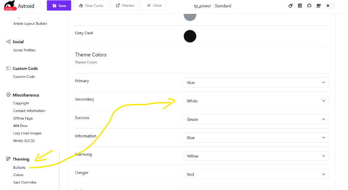Select Lazy Load Images menu item
This screenshot has width=348, height=190.
pos(27,133)
